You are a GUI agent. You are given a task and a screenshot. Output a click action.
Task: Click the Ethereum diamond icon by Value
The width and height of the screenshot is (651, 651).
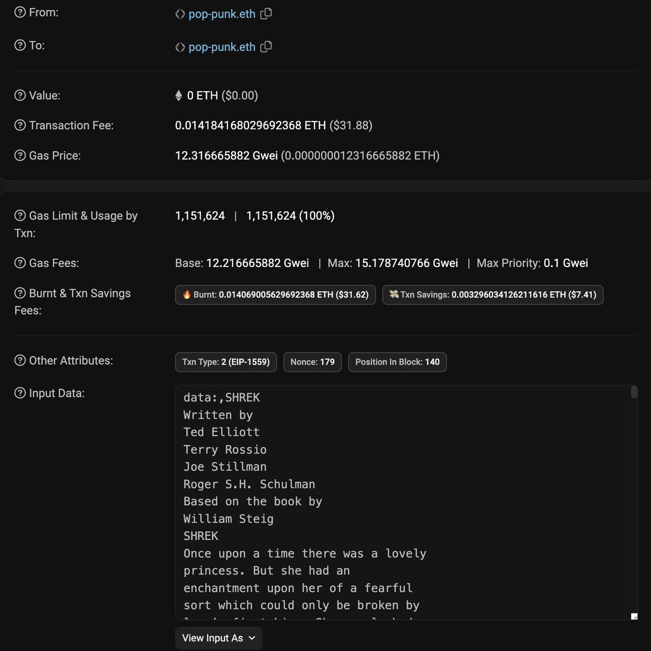pos(178,96)
